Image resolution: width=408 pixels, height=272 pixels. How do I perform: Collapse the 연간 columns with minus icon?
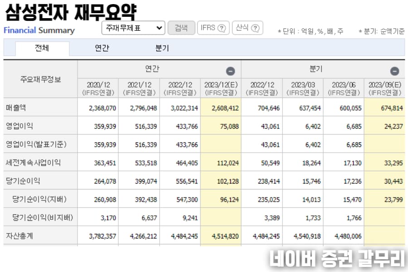pyautogui.click(x=230, y=71)
